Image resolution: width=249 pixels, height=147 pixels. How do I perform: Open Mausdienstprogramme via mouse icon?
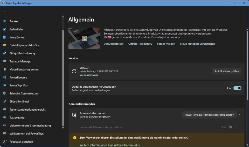tap(5, 69)
